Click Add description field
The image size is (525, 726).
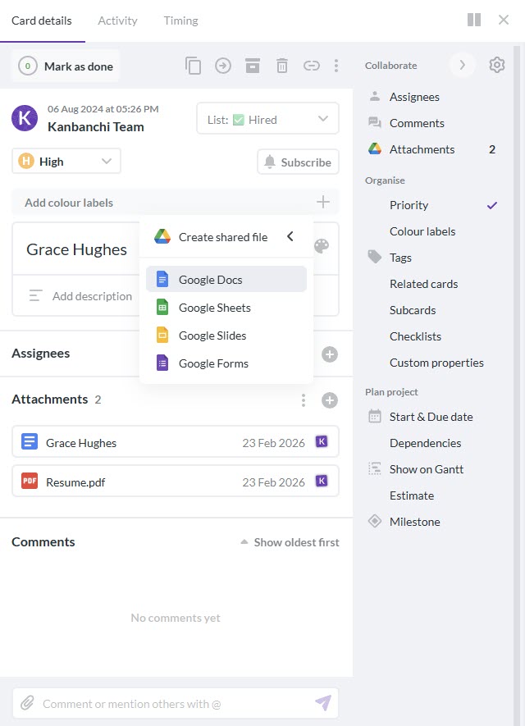point(81,296)
